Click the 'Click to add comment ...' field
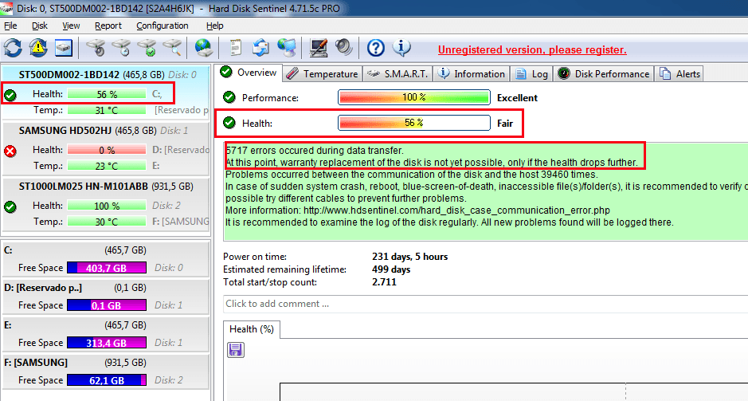The width and height of the screenshot is (748, 401). pos(486,304)
